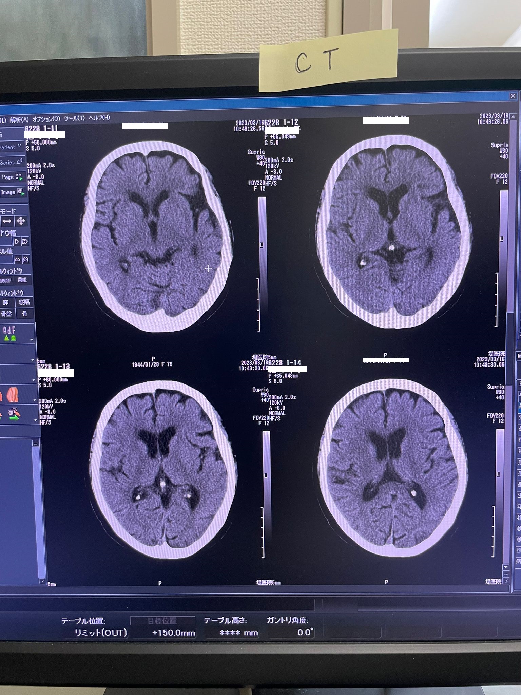Click double up-triangle level value fast step
Screen dimensions: 521x695
click(26, 260)
